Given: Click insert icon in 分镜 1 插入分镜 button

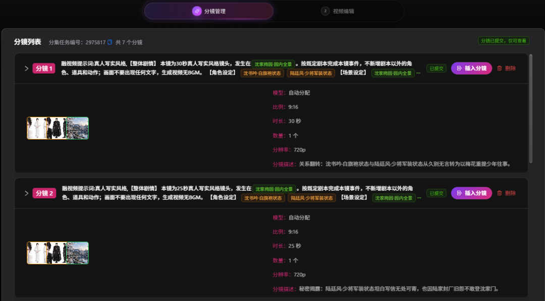Looking at the screenshot, I should click(459, 68).
